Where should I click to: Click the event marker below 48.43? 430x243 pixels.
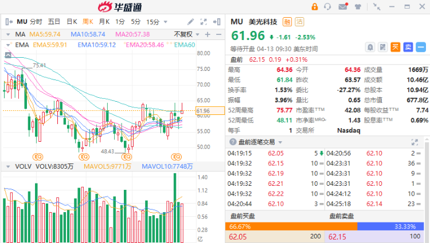pyautogui.click(x=127, y=157)
